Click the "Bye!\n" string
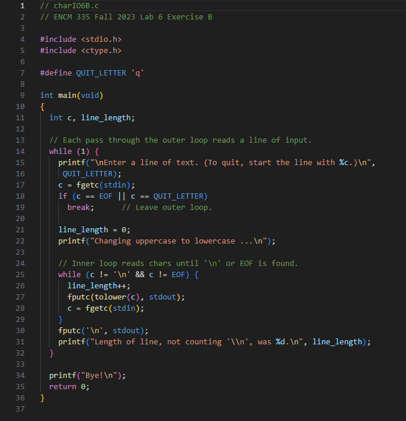Screen dimensions: 406x421 point(99,376)
